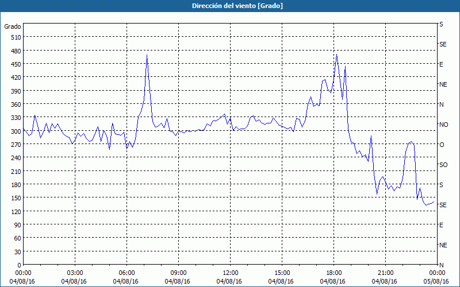
Task: Click the 'NE' compass label level with 390
Action: click(x=443, y=84)
